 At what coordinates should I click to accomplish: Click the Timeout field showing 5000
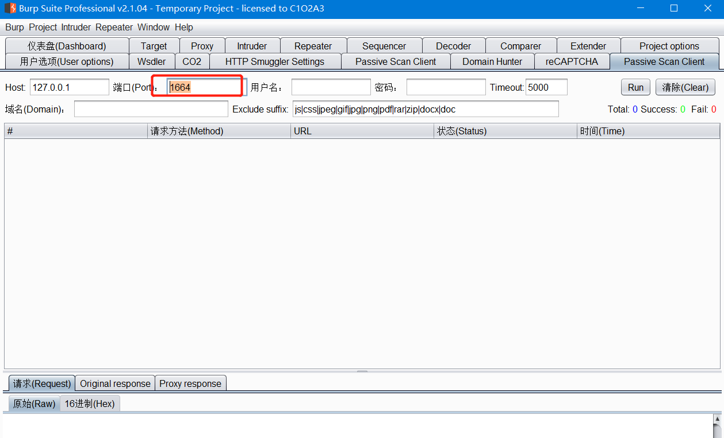[546, 87]
